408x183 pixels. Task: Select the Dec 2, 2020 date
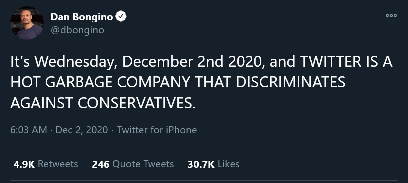[82, 130]
